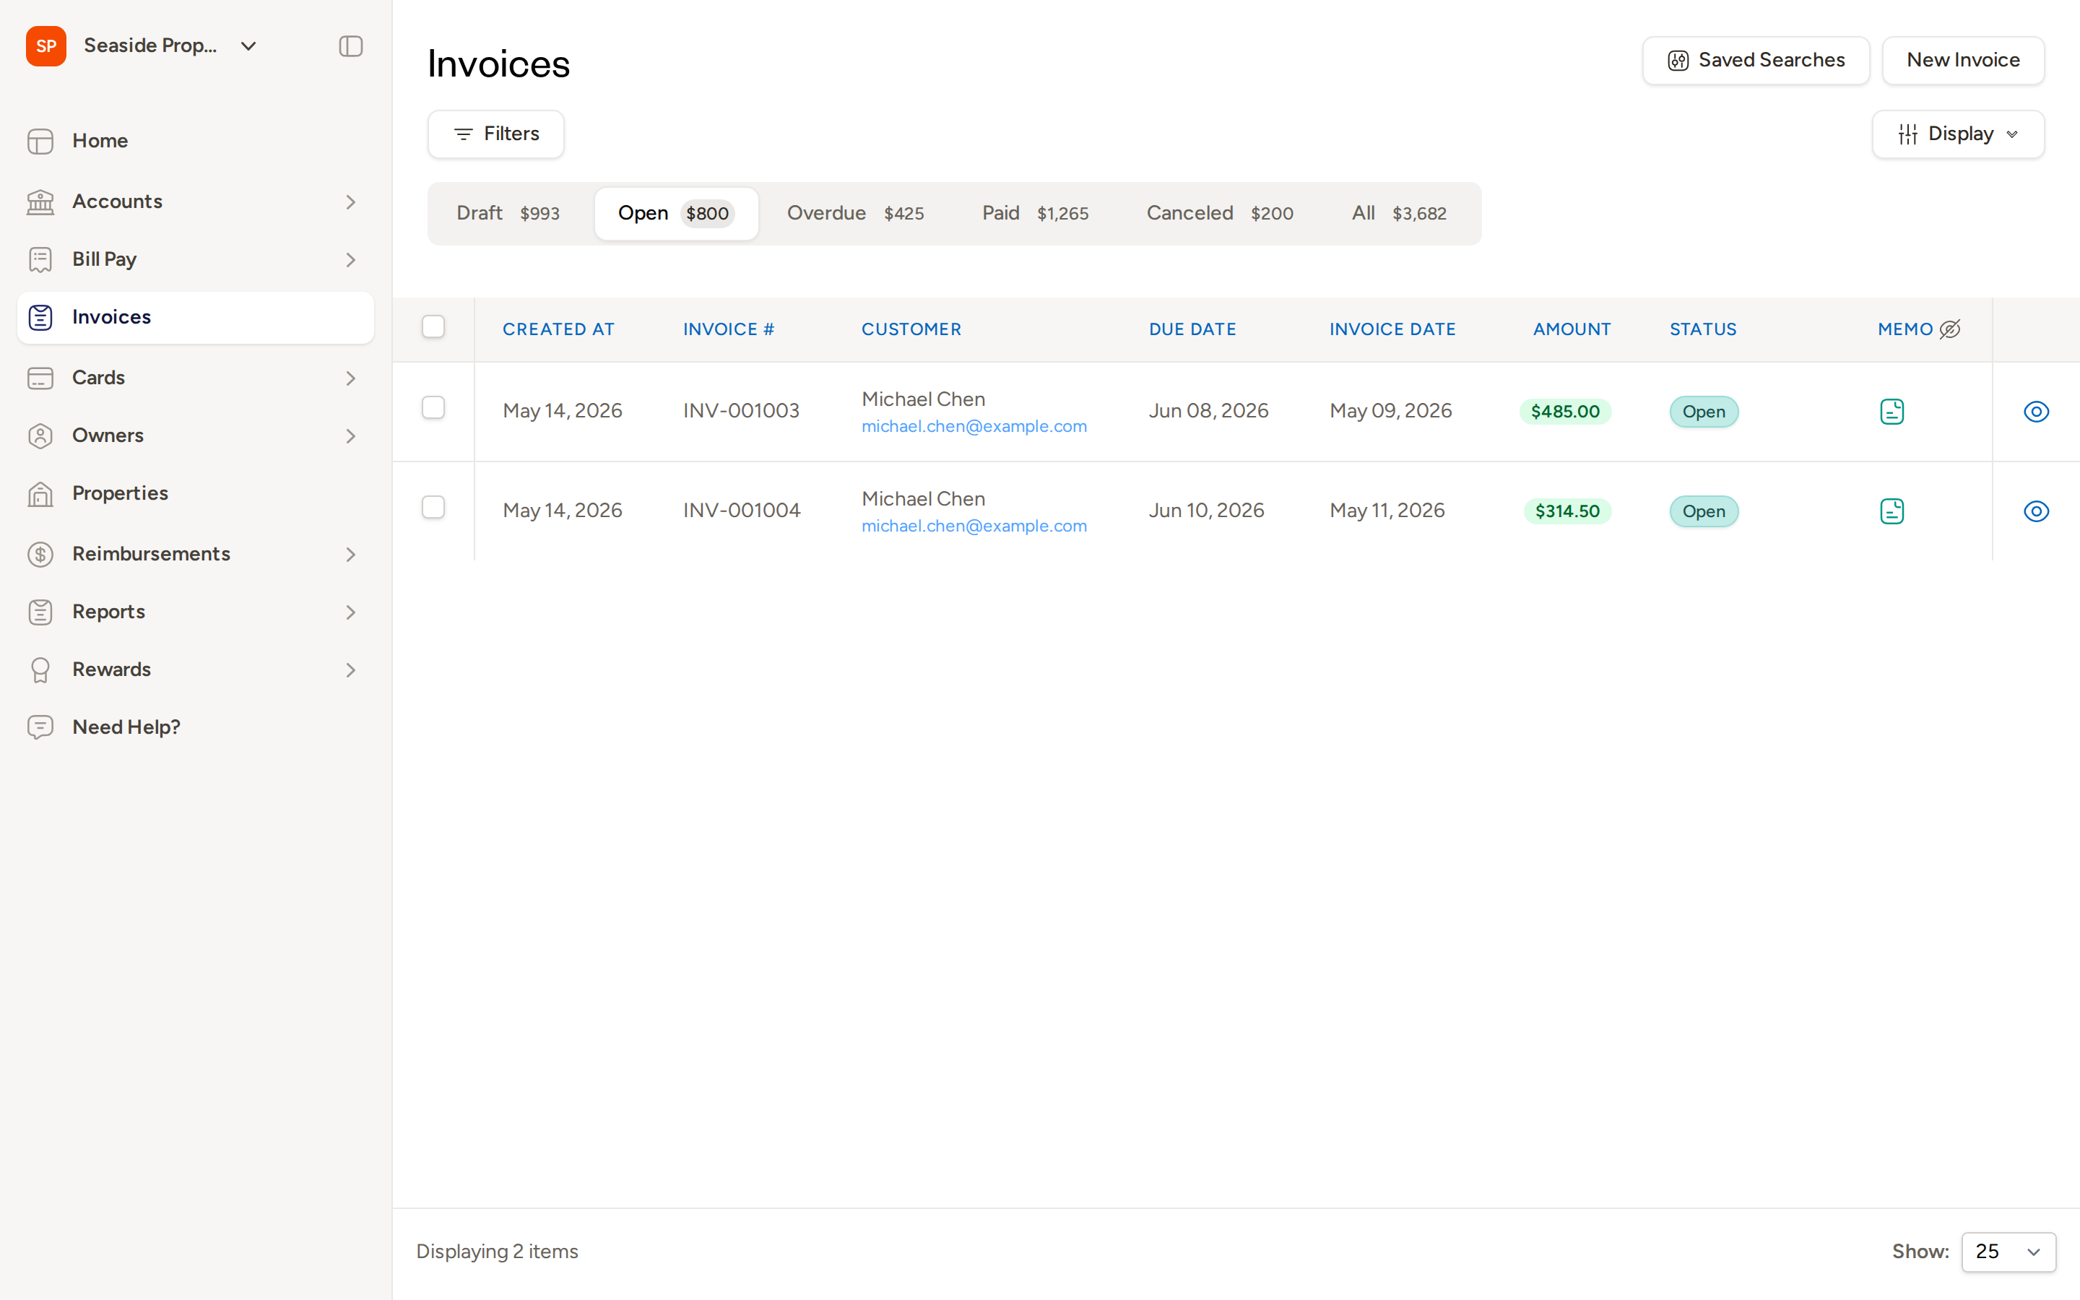Open Properties via building icon
Image resolution: width=2080 pixels, height=1300 pixels.
coord(40,493)
